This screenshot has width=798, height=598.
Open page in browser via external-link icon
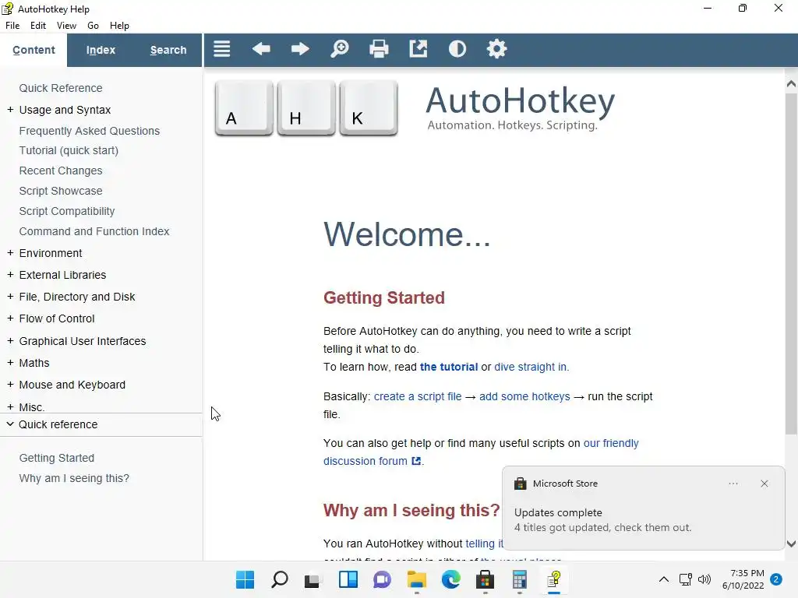pos(418,49)
